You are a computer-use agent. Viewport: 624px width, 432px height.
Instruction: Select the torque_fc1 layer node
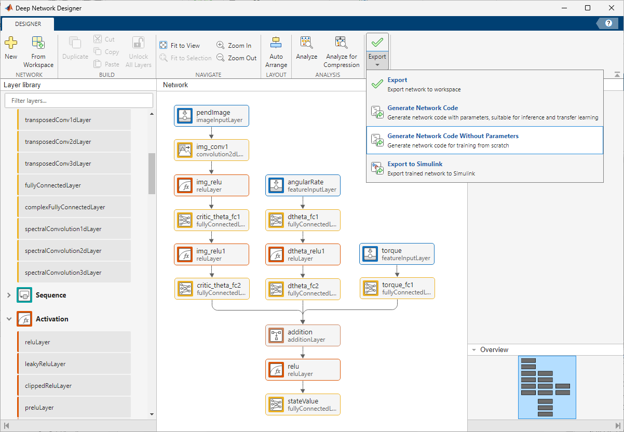[397, 288]
